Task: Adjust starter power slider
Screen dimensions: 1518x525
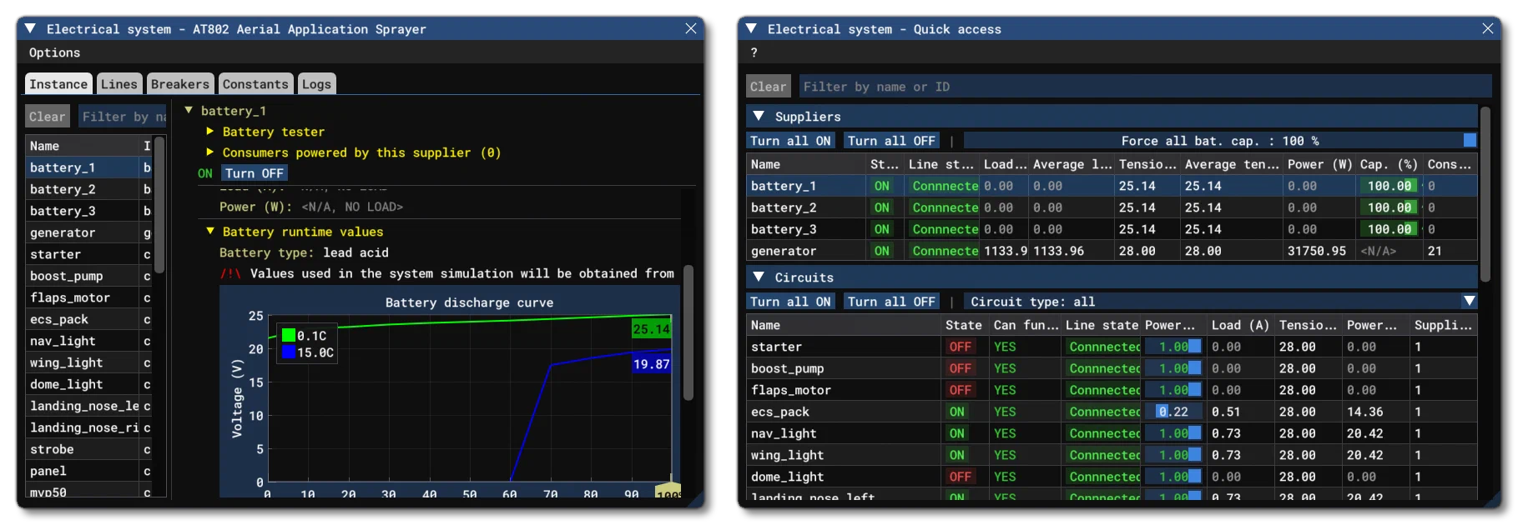Action: coord(1173,347)
